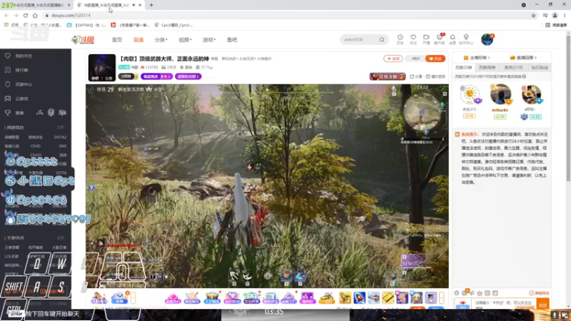Open 直播回看 replay link
Viewport: 571px width, 321px height.
pyautogui.click(x=523, y=58)
